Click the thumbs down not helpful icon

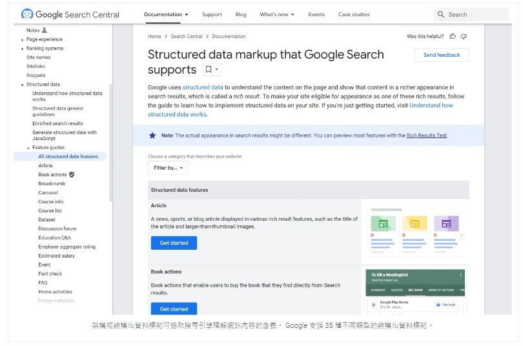pos(464,36)
